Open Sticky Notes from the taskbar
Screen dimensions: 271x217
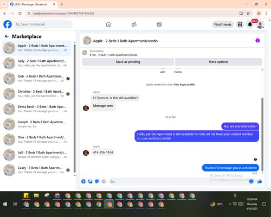(26, 195)
